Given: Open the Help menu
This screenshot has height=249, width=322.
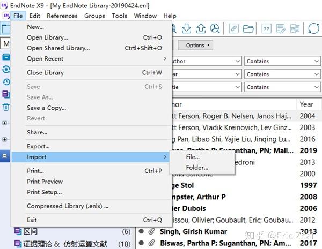Looking at the screenshot, I should [x=170, y=16].
